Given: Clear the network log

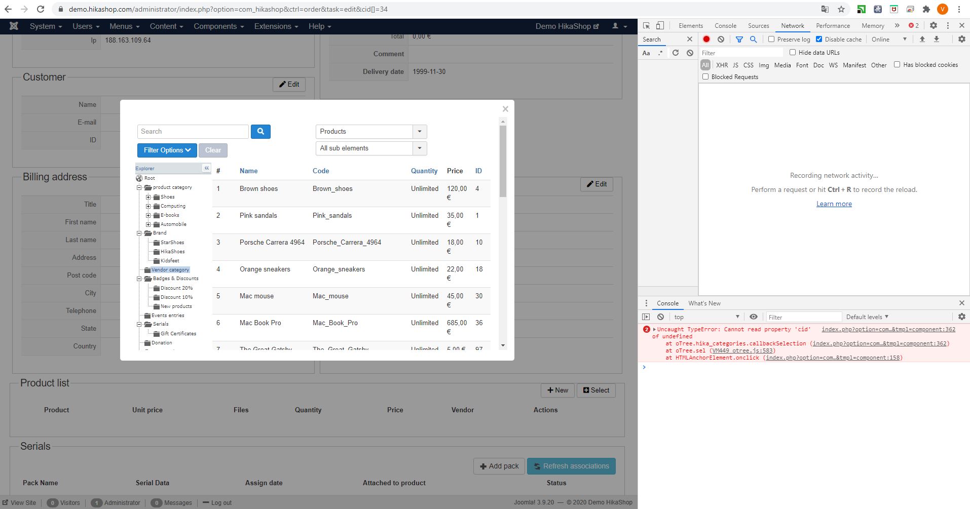Looking at the screenshot, I should pos(721,40).
